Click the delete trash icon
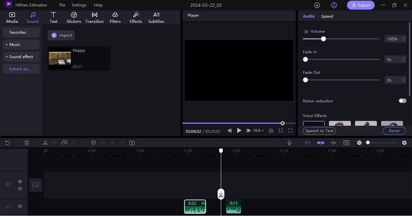The width and height of the screenshot is (412, 216). pyautogui.click(x=27, y=143)
